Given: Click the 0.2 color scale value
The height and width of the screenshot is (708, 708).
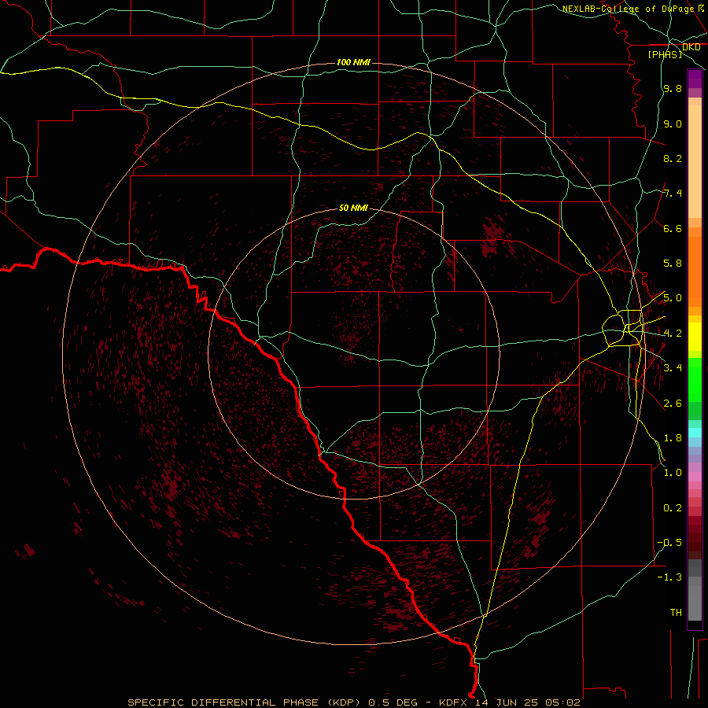Looking at the screenshot, I should (673, 507).
